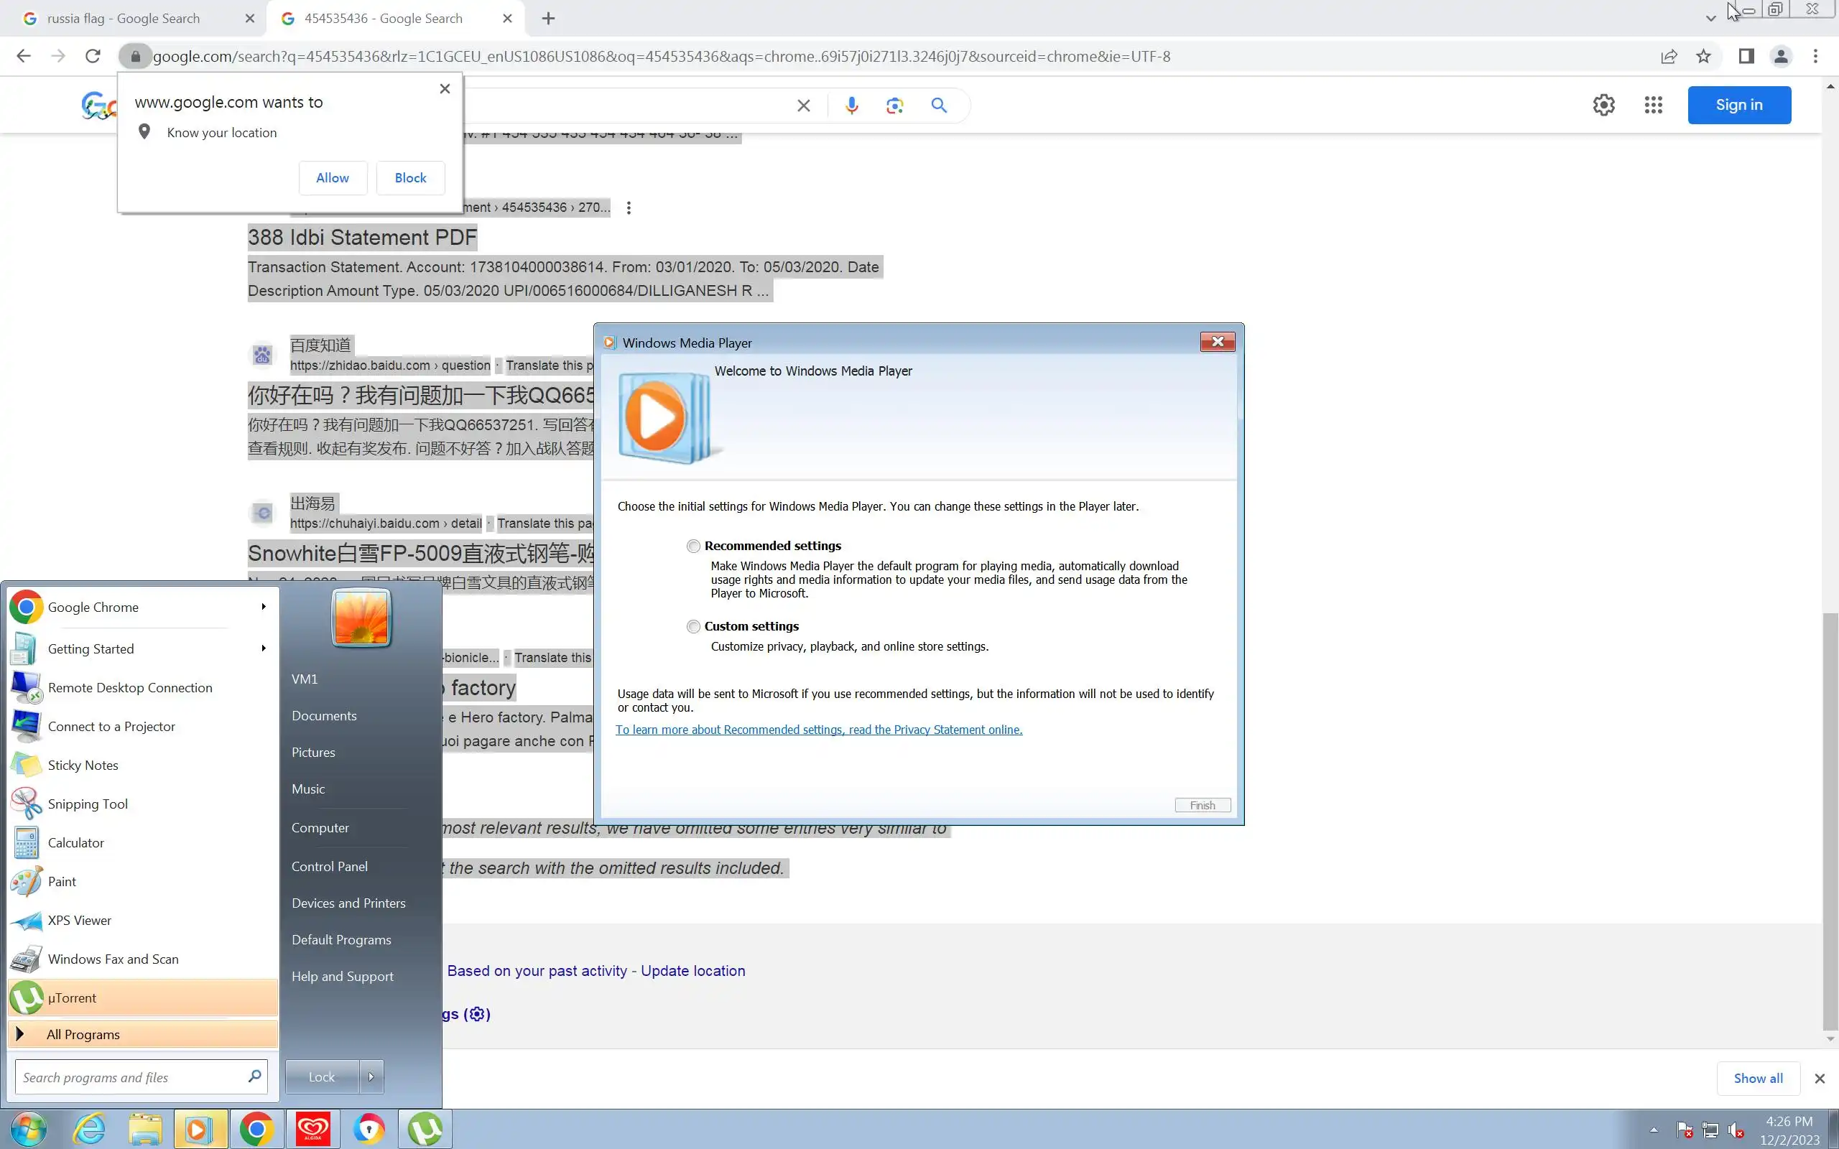Expand Google Chrome jump list arrow
The width and height of the screenshot is (1839, 1149).
click(263, 606)
